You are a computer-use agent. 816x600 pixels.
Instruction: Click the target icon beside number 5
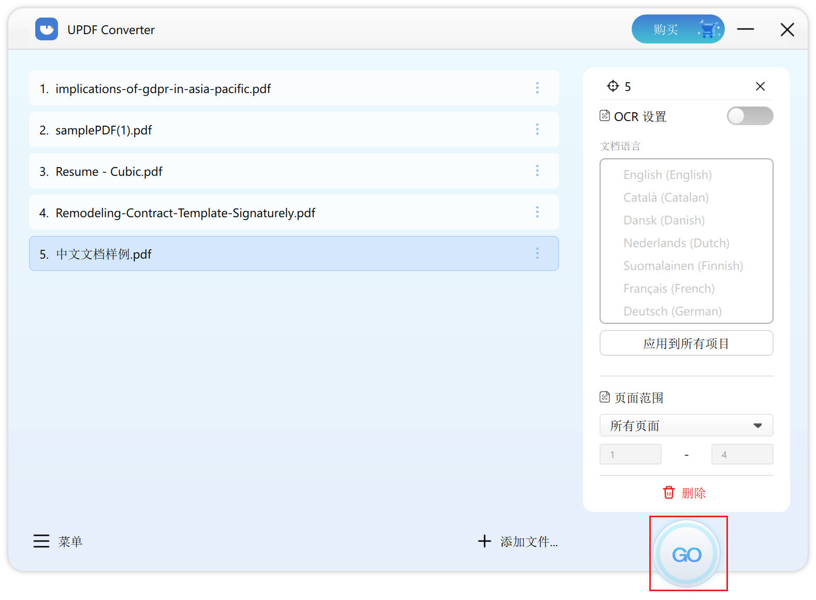click(613, 86)
